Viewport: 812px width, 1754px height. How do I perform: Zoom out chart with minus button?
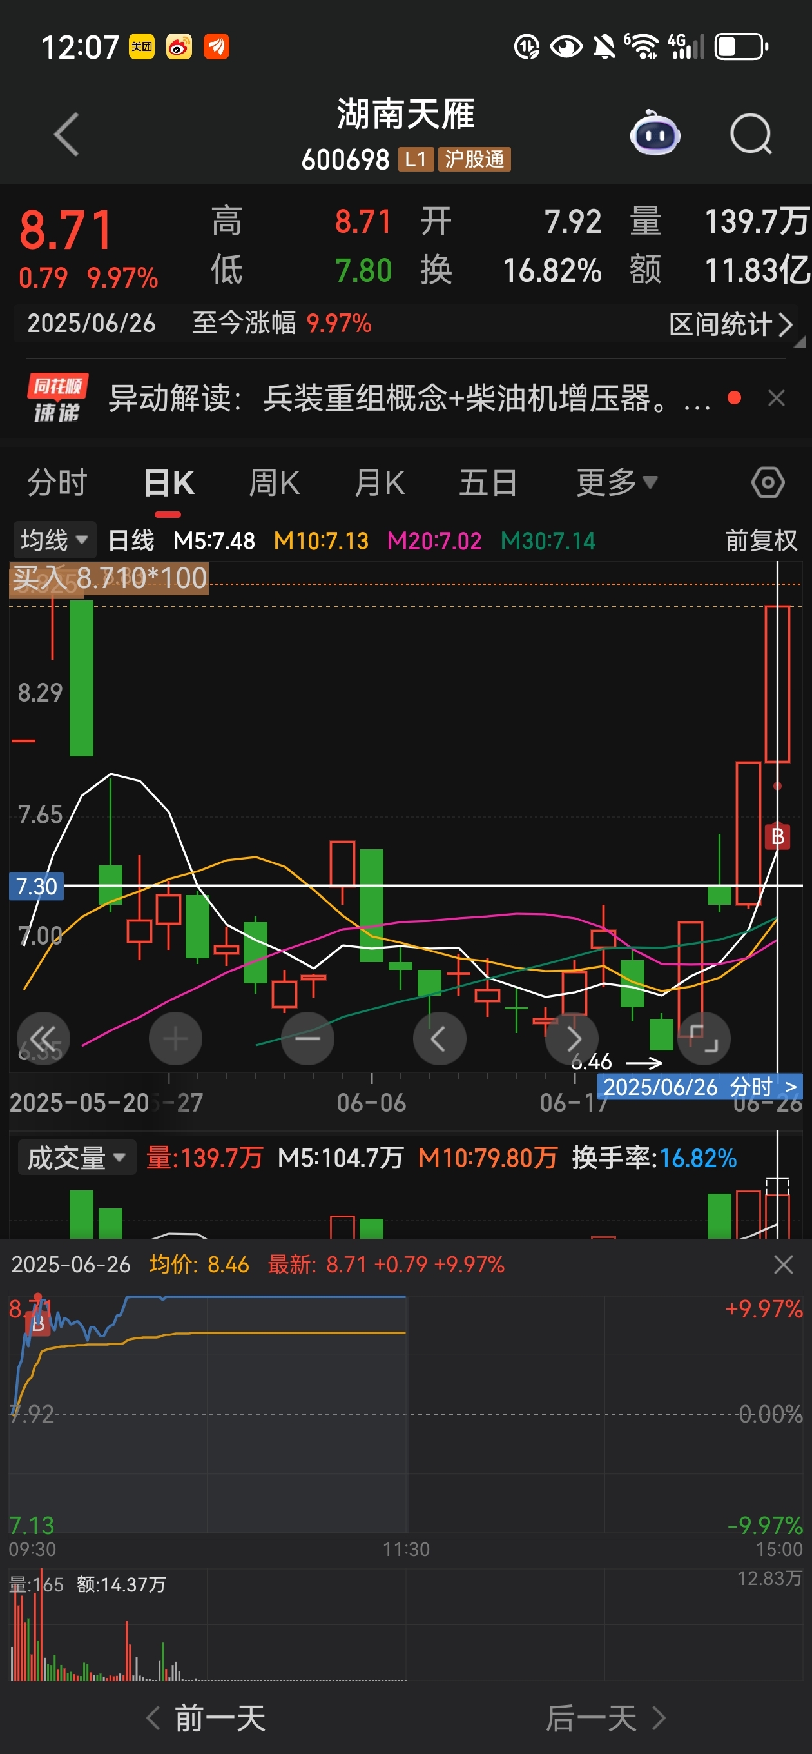click(307, 1038)
